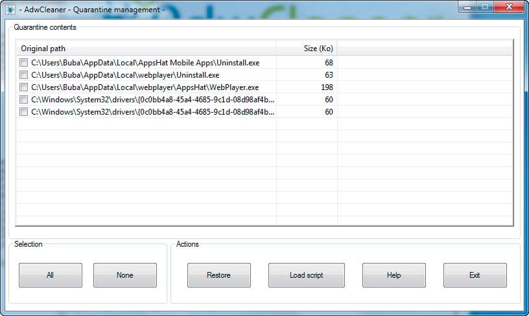529x316 pixels.
Task: Click size value 68
Action: (x=329, y=63)
